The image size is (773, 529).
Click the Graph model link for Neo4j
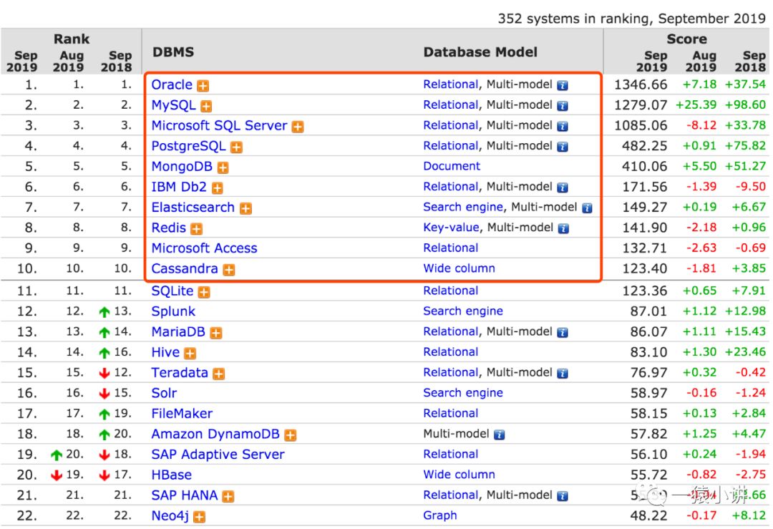pos(439,515)
